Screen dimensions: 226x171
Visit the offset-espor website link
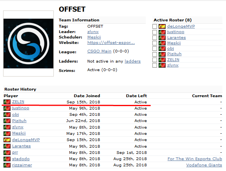click(111, 43)
